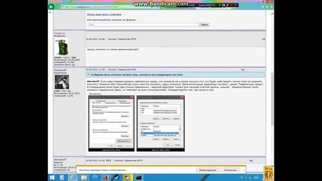Click post date '01.04.2013, 10:46'

point(95,39)
